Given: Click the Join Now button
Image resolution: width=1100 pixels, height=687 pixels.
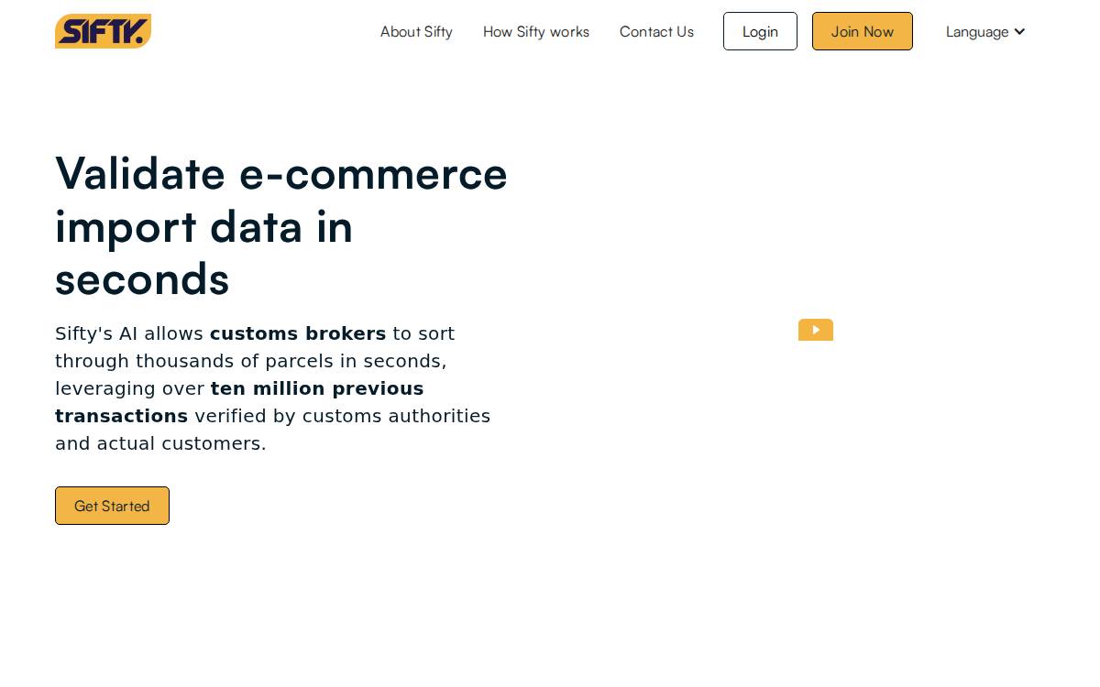Looking at the screenshot, I should point(863,31).
